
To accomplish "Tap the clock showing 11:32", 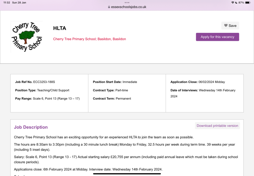I will click(x=5, y=2).
